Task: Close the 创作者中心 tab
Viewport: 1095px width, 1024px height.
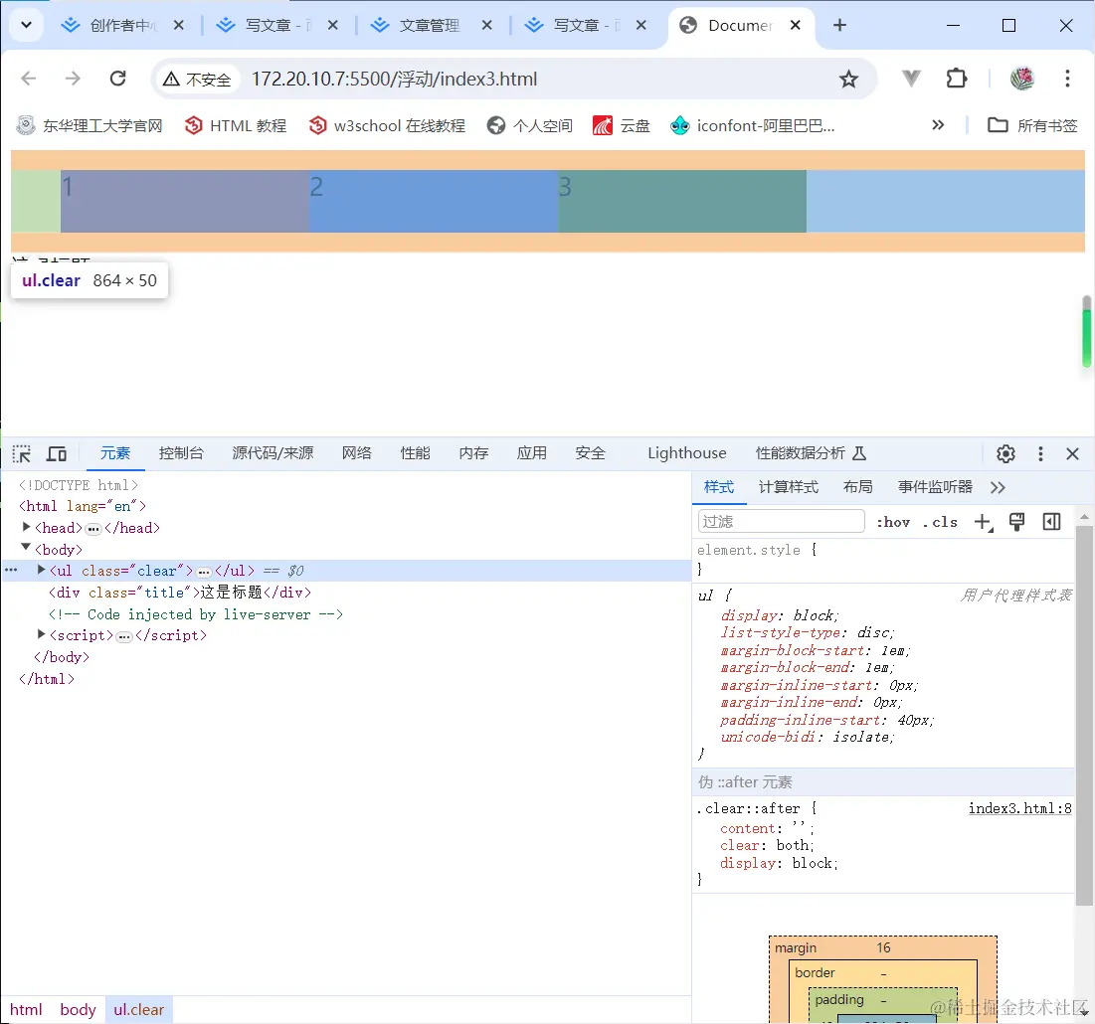Action: pos(179,25)
